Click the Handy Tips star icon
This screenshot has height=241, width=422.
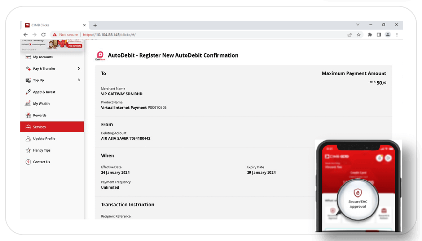28,150
